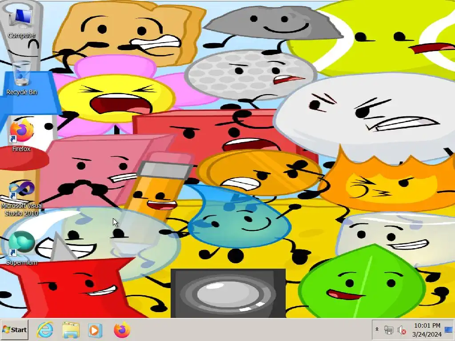Select the Computer desktop icon

pyautogui.click(x=21, y=23)
